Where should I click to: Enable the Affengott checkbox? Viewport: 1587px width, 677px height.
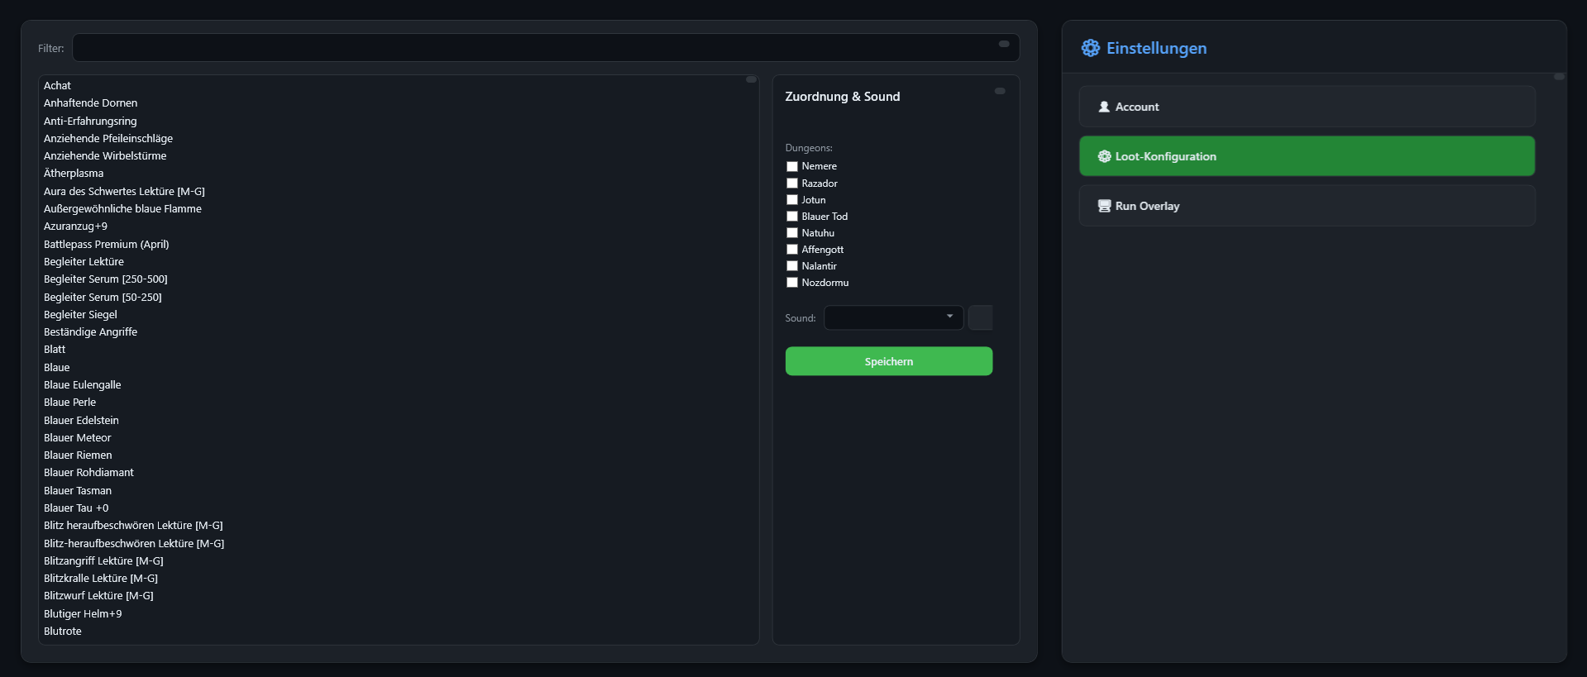(791, 250)
